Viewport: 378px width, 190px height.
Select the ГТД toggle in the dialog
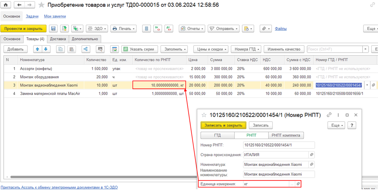[218, 135]
